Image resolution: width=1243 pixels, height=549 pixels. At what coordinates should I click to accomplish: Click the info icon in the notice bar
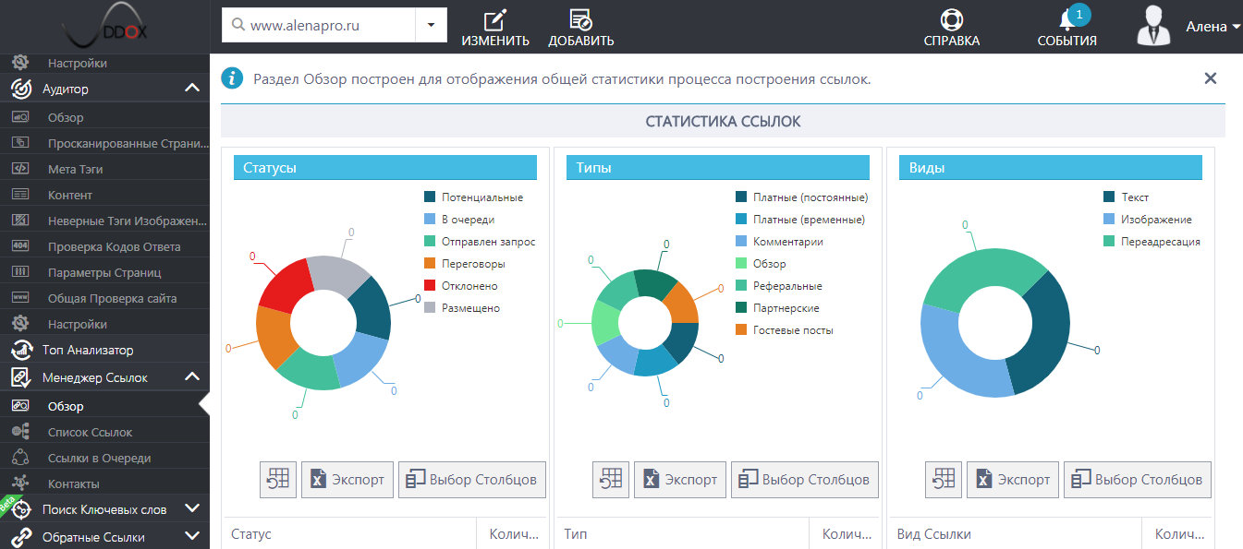point(232,78)
